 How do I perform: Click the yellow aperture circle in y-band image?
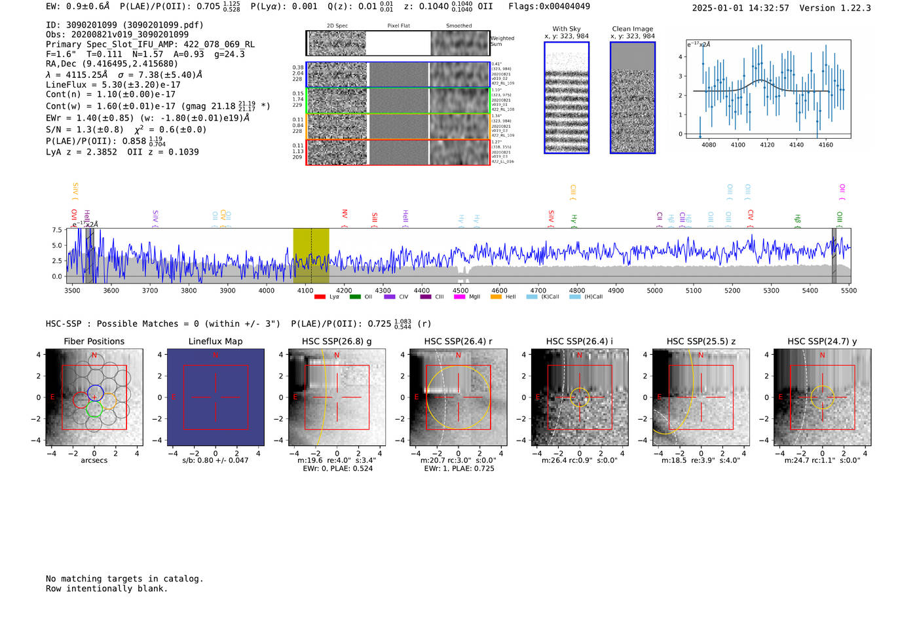pos(823,397)
